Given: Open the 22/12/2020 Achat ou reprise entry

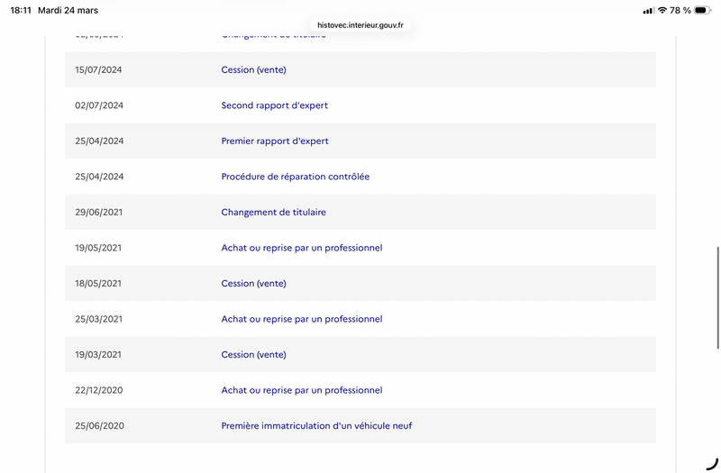Looking at the screenshot, I should pos(301,390).
